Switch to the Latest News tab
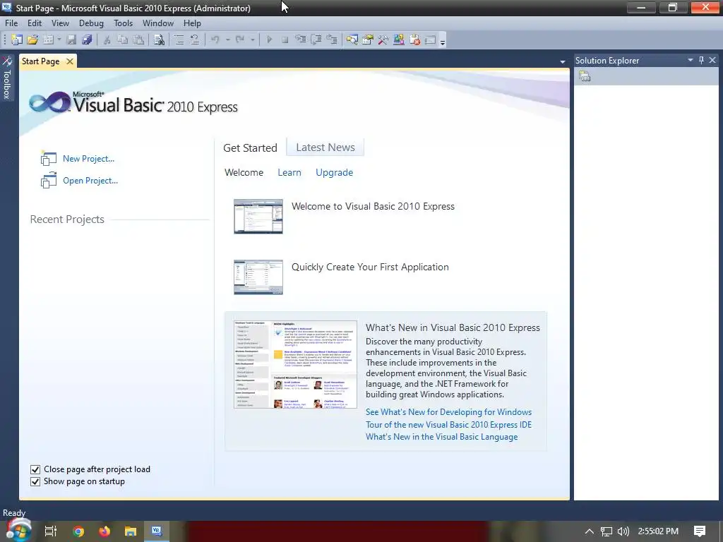Screen dimensions: 723x542 [x=325, y=147]
